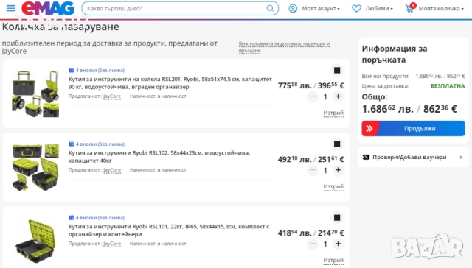The height and width of the screenshot is (268, 472).
Task: Toggle the checkbox for RSL101 toolbox
Action: pos(337,217)
